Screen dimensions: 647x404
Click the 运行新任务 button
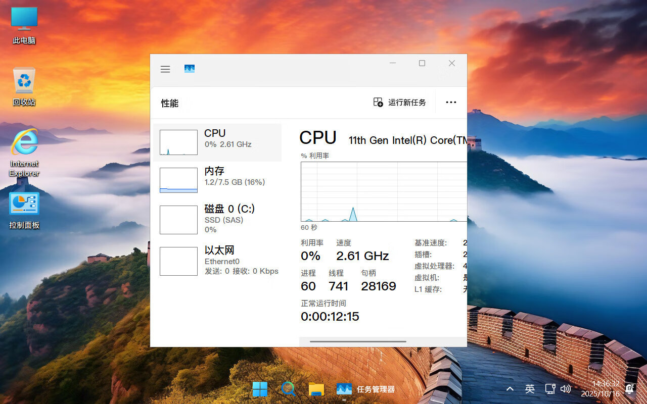[x=399, y=102]
